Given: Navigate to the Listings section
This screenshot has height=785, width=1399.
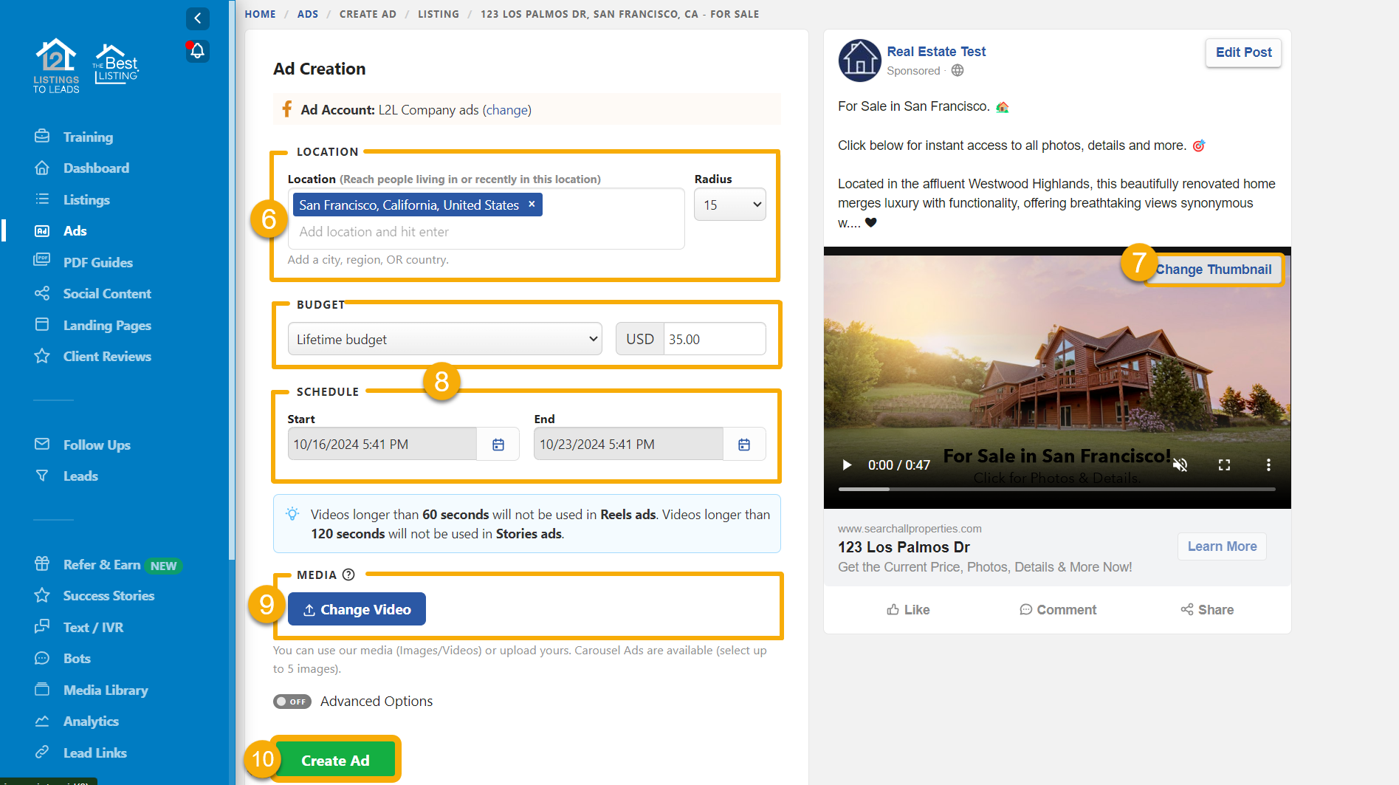Looking at the screenshot, I should pyautogui.click(x=86, y=199).
